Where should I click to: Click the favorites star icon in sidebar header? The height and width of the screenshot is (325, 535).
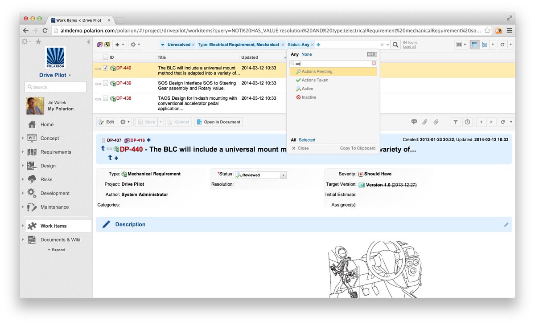pyautogui.click(x=38, y=41)
